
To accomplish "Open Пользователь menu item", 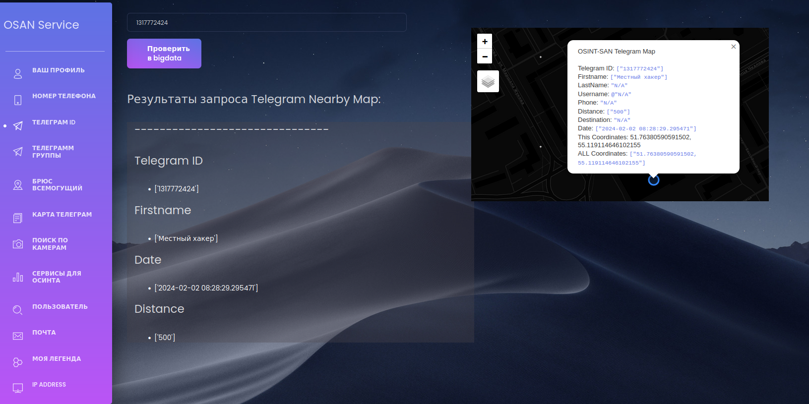I will click(x=60, y=307).
